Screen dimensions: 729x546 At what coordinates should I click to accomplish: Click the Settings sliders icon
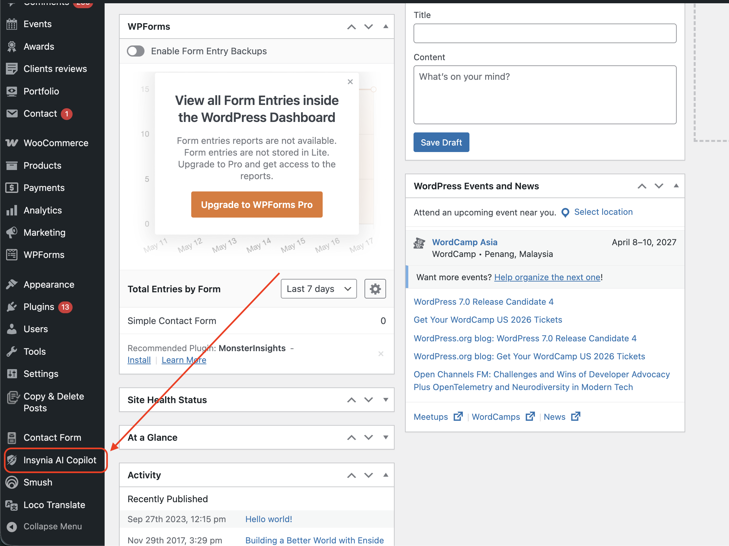pos(12,374)
